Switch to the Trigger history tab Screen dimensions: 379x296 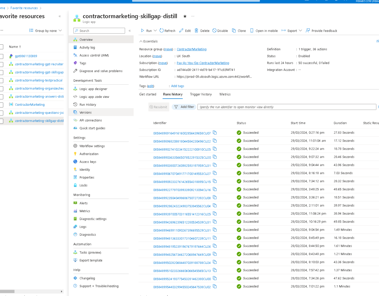pyautogui.click(x=201, y=94)
